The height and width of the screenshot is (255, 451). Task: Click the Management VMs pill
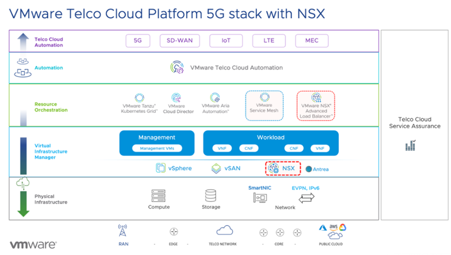(x=157, y=148)
